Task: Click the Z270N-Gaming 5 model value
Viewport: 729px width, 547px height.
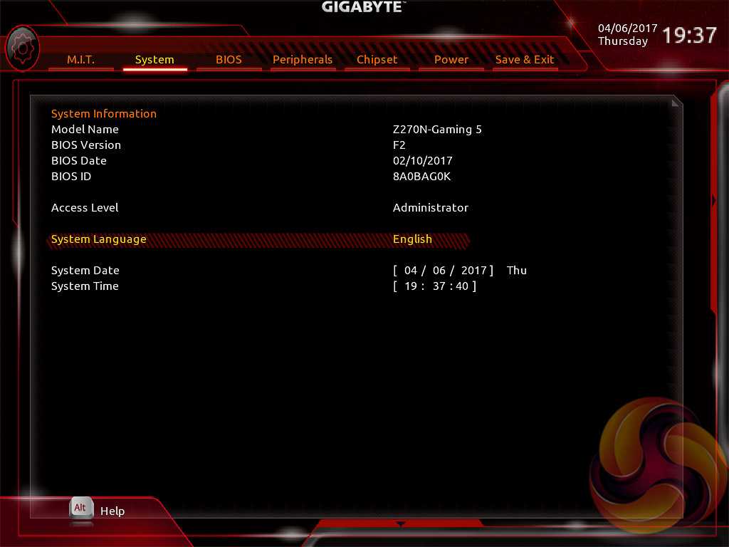Action: tap(438, 130)
